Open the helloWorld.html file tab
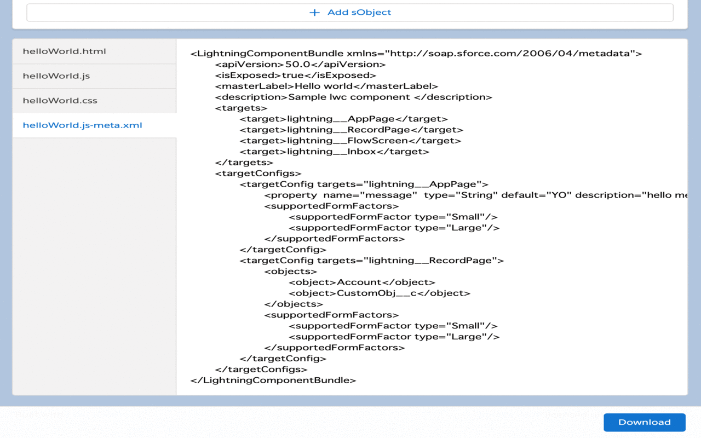This screenshot has height=438, width=701. click(x=64, y=51)
